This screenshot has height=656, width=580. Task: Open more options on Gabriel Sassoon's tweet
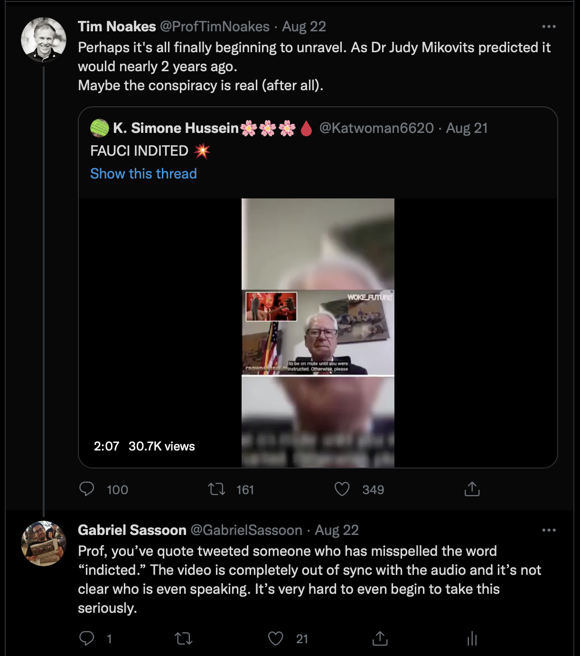tap(549, 530)
